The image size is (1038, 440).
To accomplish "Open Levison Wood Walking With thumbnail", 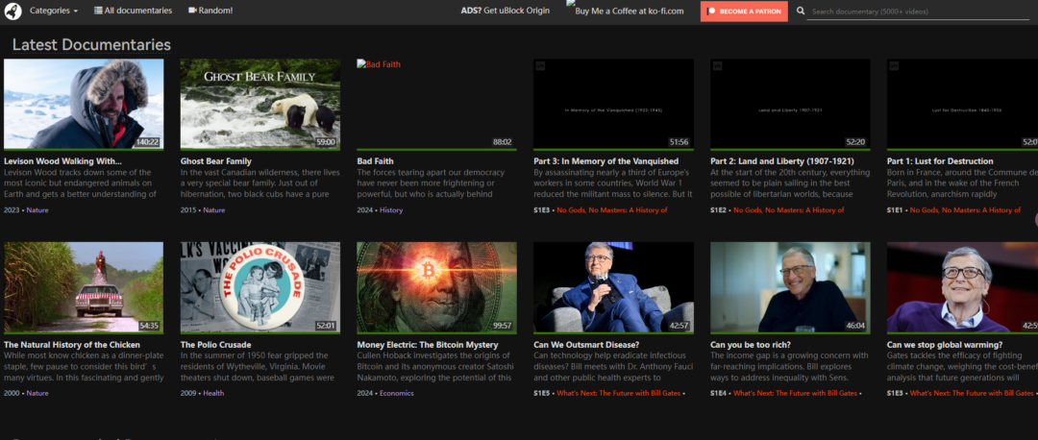I will 84,104.
